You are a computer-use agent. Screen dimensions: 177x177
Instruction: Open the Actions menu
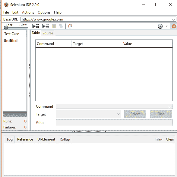coord(28,12)
